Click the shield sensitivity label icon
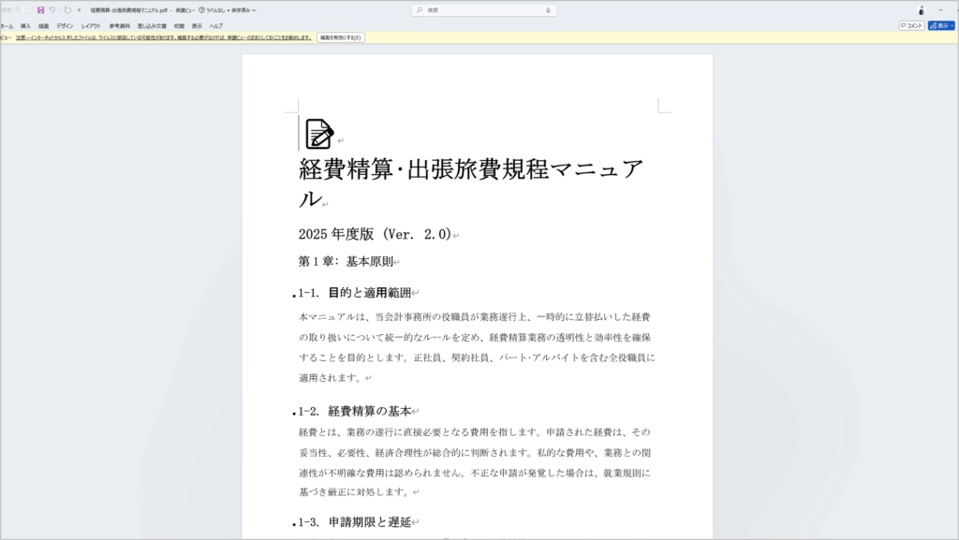 202,9
